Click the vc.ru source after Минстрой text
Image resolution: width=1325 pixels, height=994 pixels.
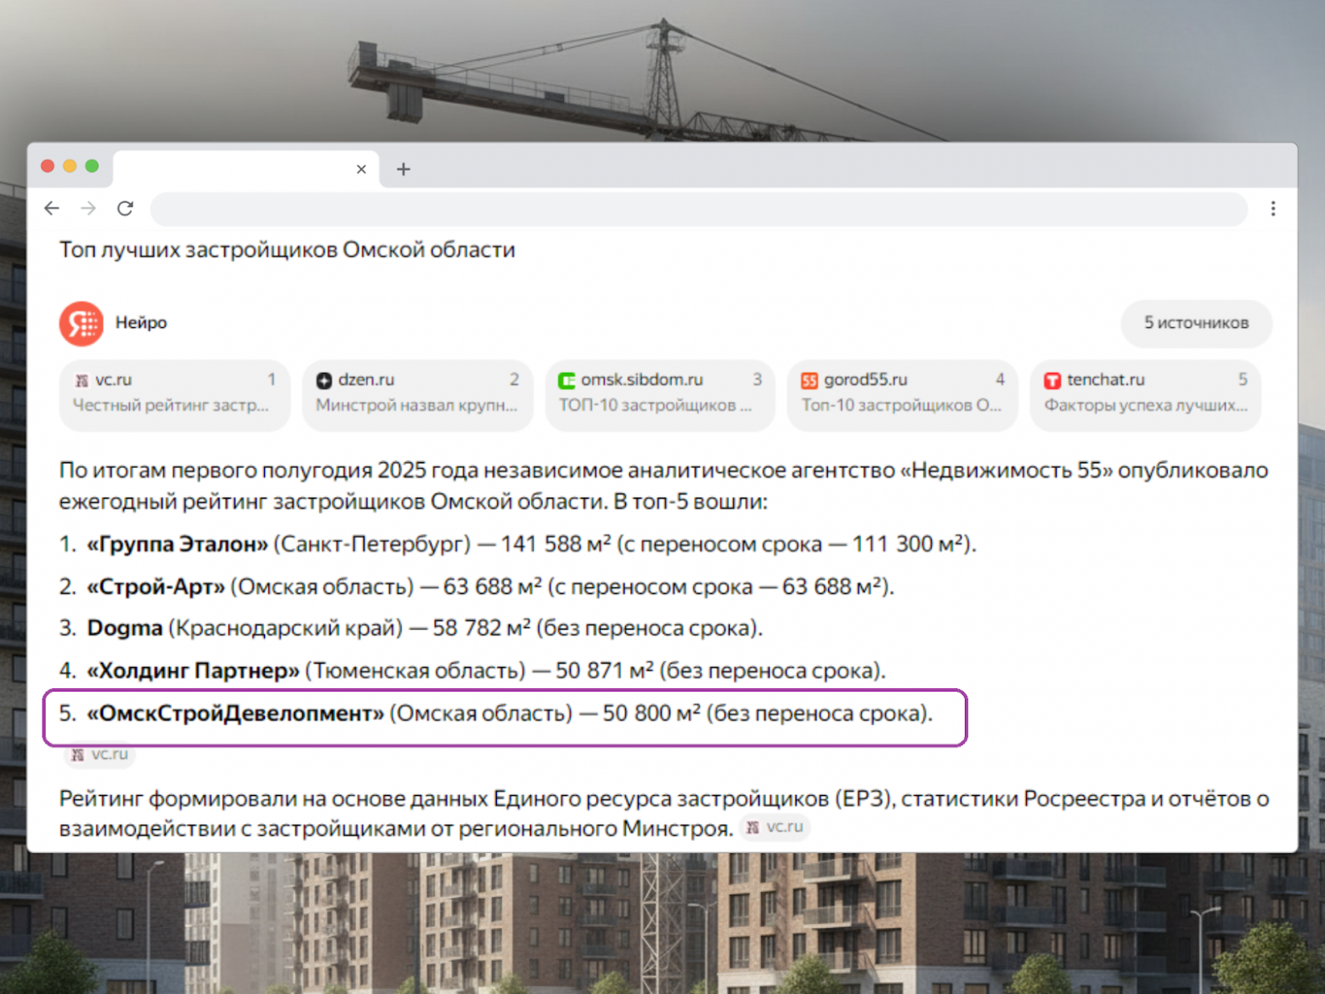coord(775,827)
